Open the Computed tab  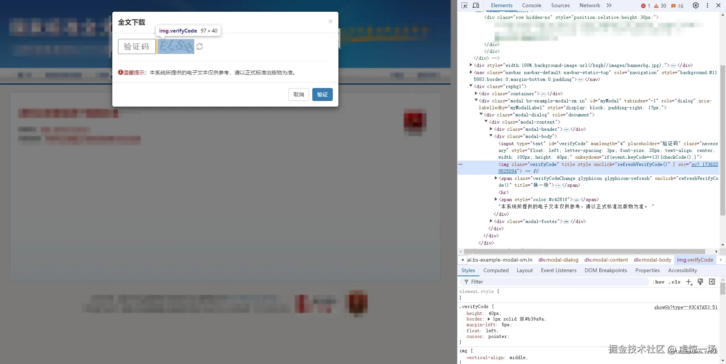tap(496, 270)
